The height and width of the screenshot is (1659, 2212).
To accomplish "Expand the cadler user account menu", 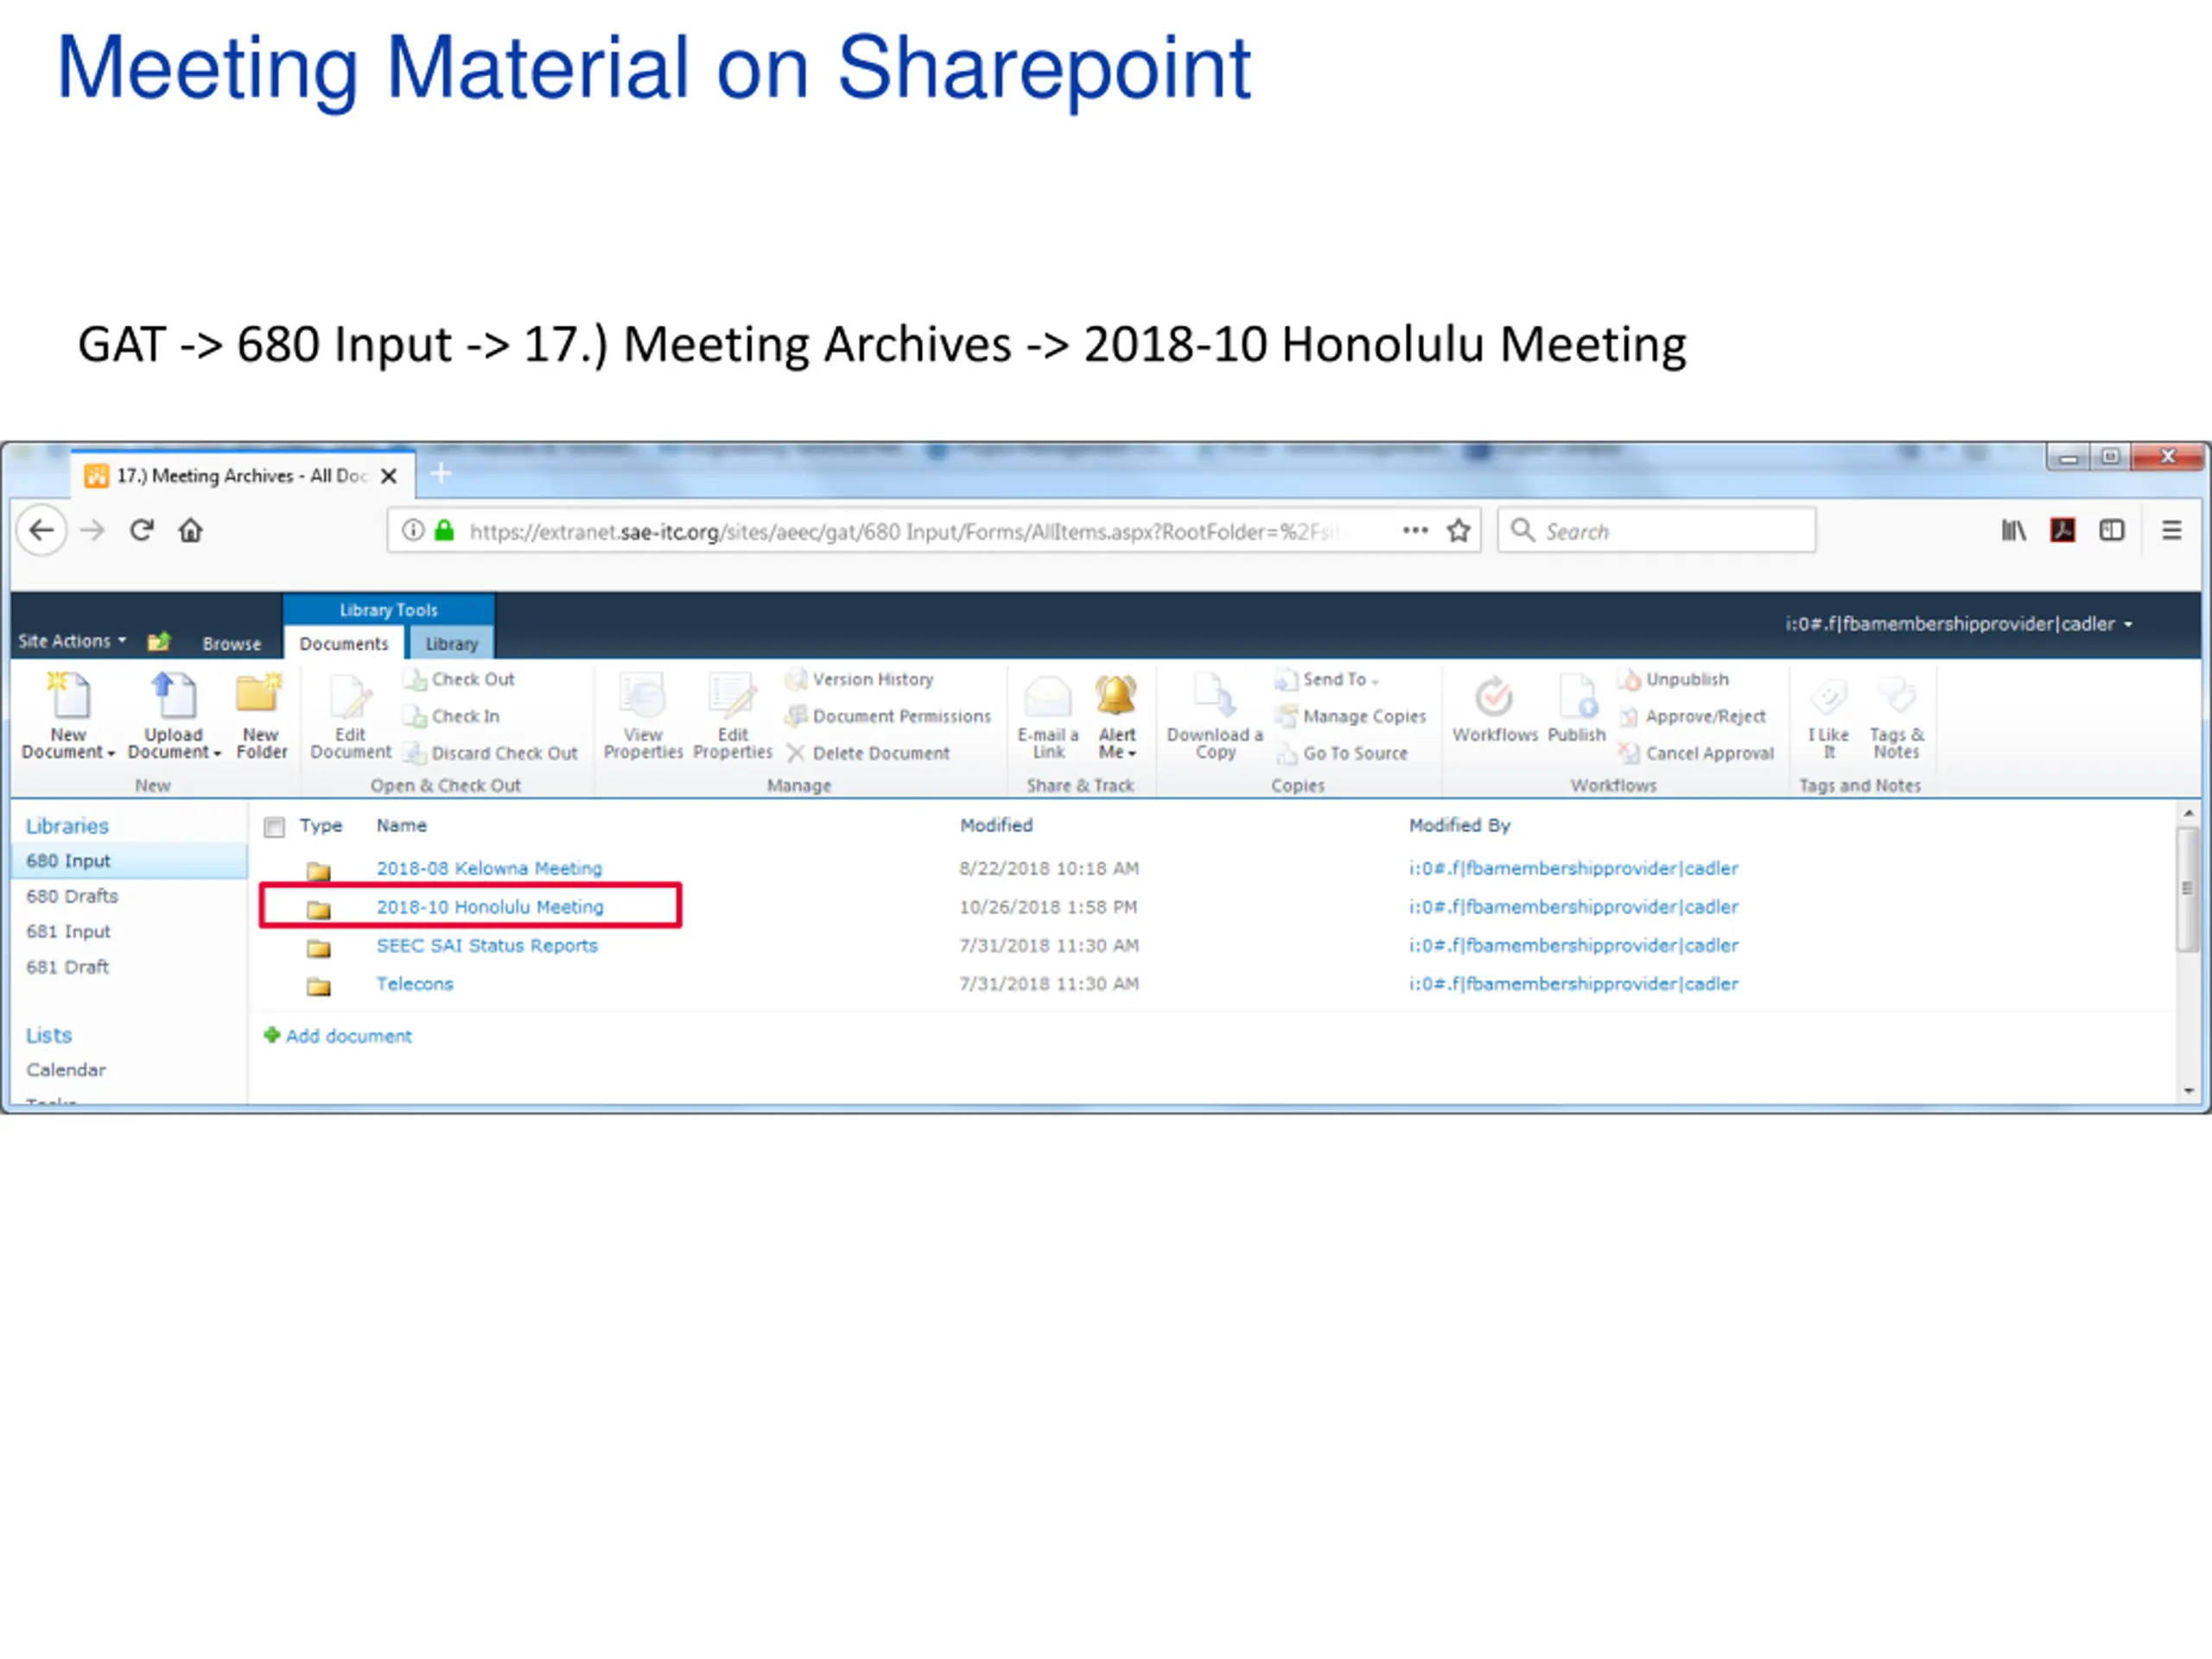I will click(1959, 624).
